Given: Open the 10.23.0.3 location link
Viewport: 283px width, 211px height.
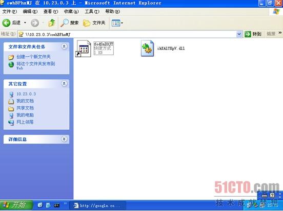Looking at the screenshot, I should pyautogui.click(x=26, y=93).
